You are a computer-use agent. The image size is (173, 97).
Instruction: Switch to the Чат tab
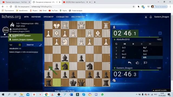point(11,45)
